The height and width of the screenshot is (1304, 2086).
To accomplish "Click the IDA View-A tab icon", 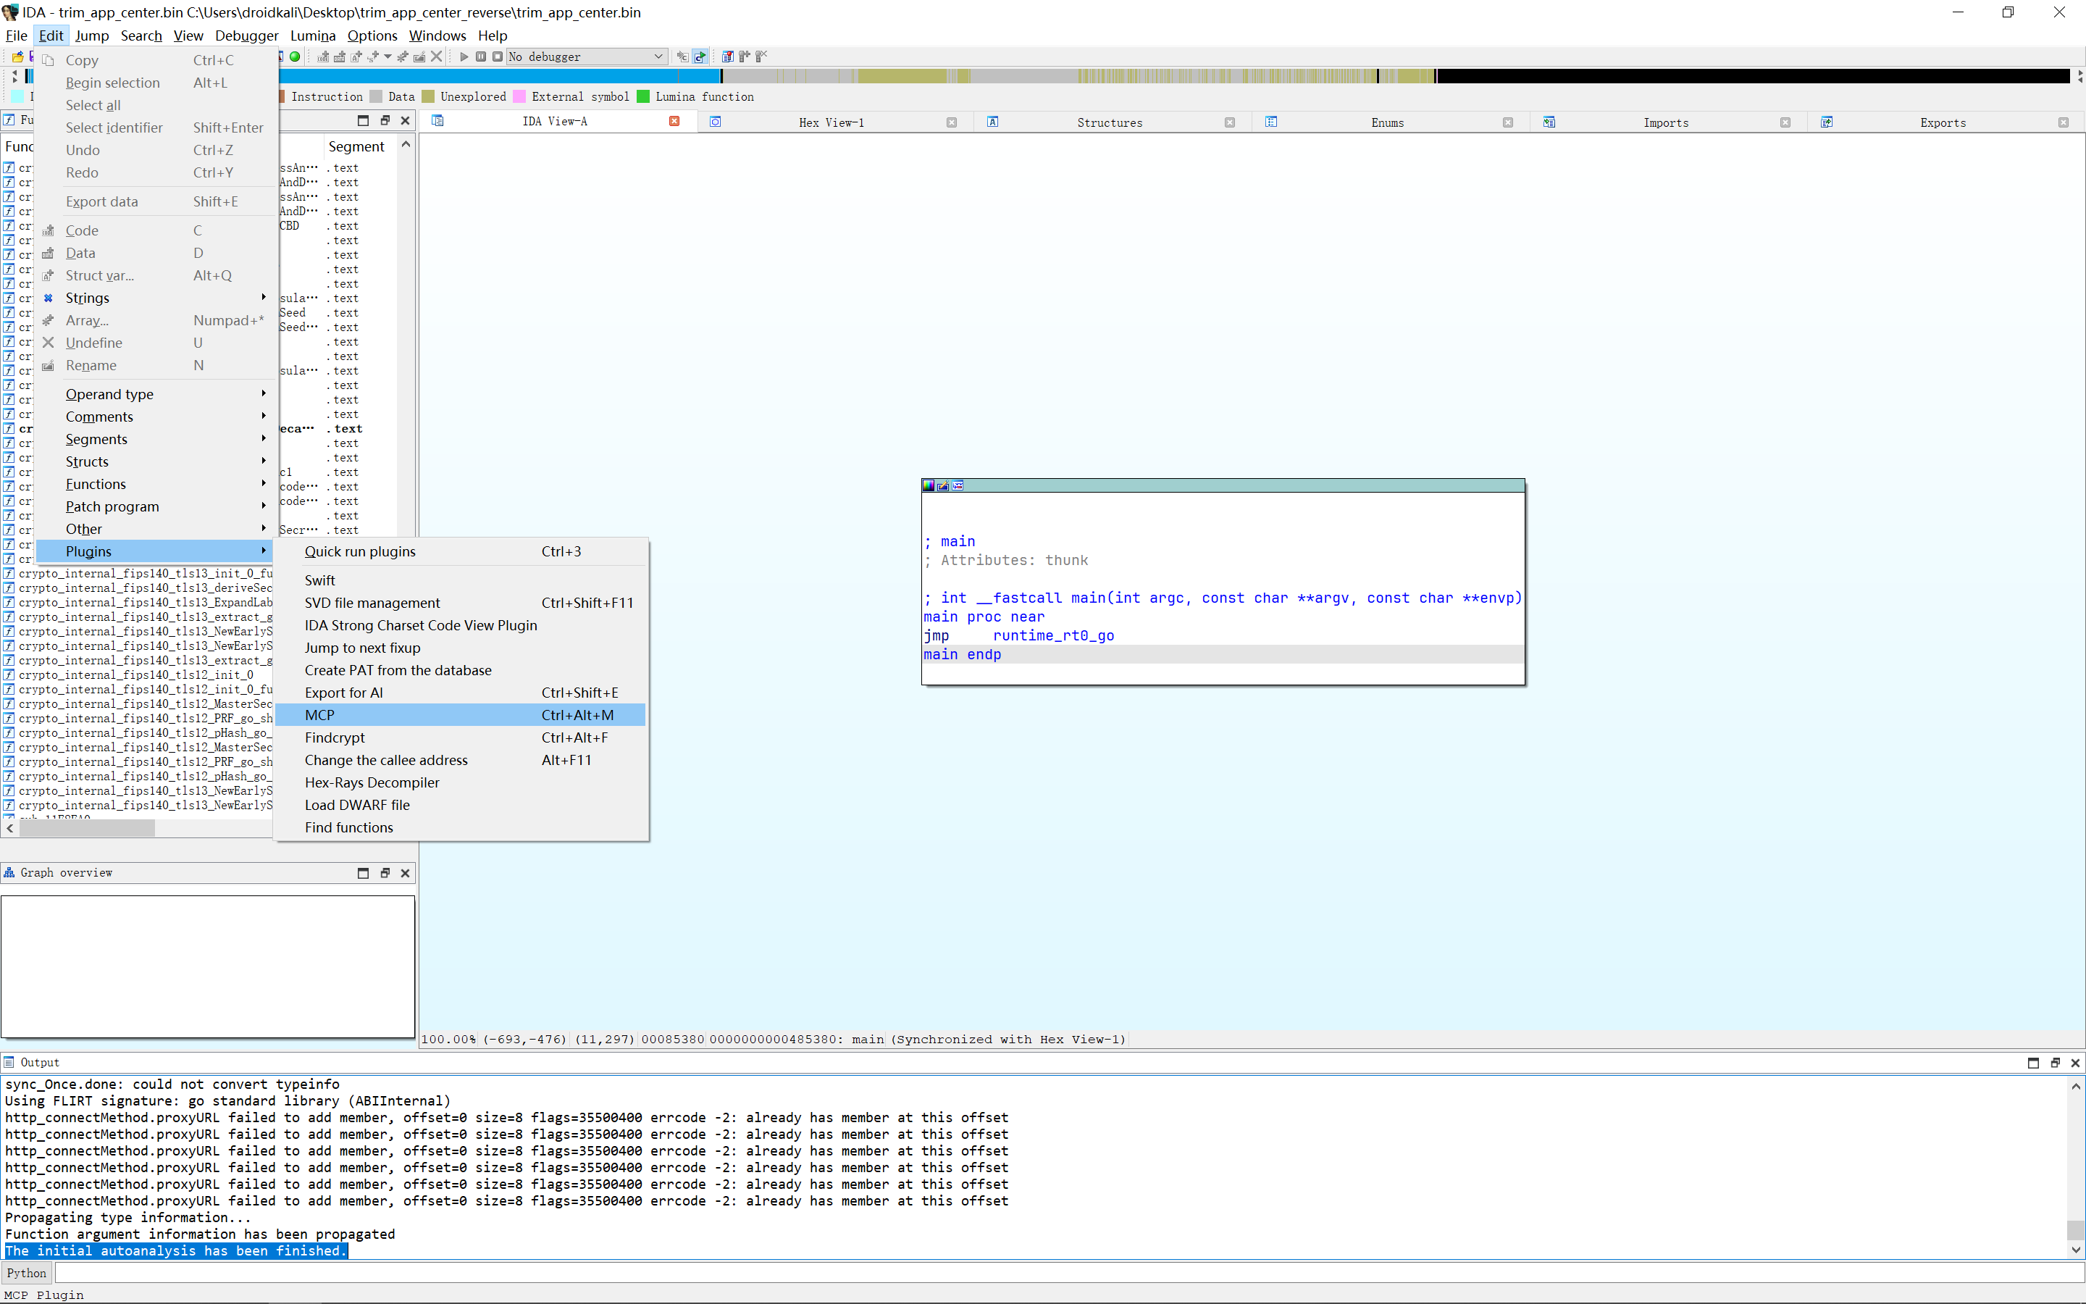I will [438, 122].
